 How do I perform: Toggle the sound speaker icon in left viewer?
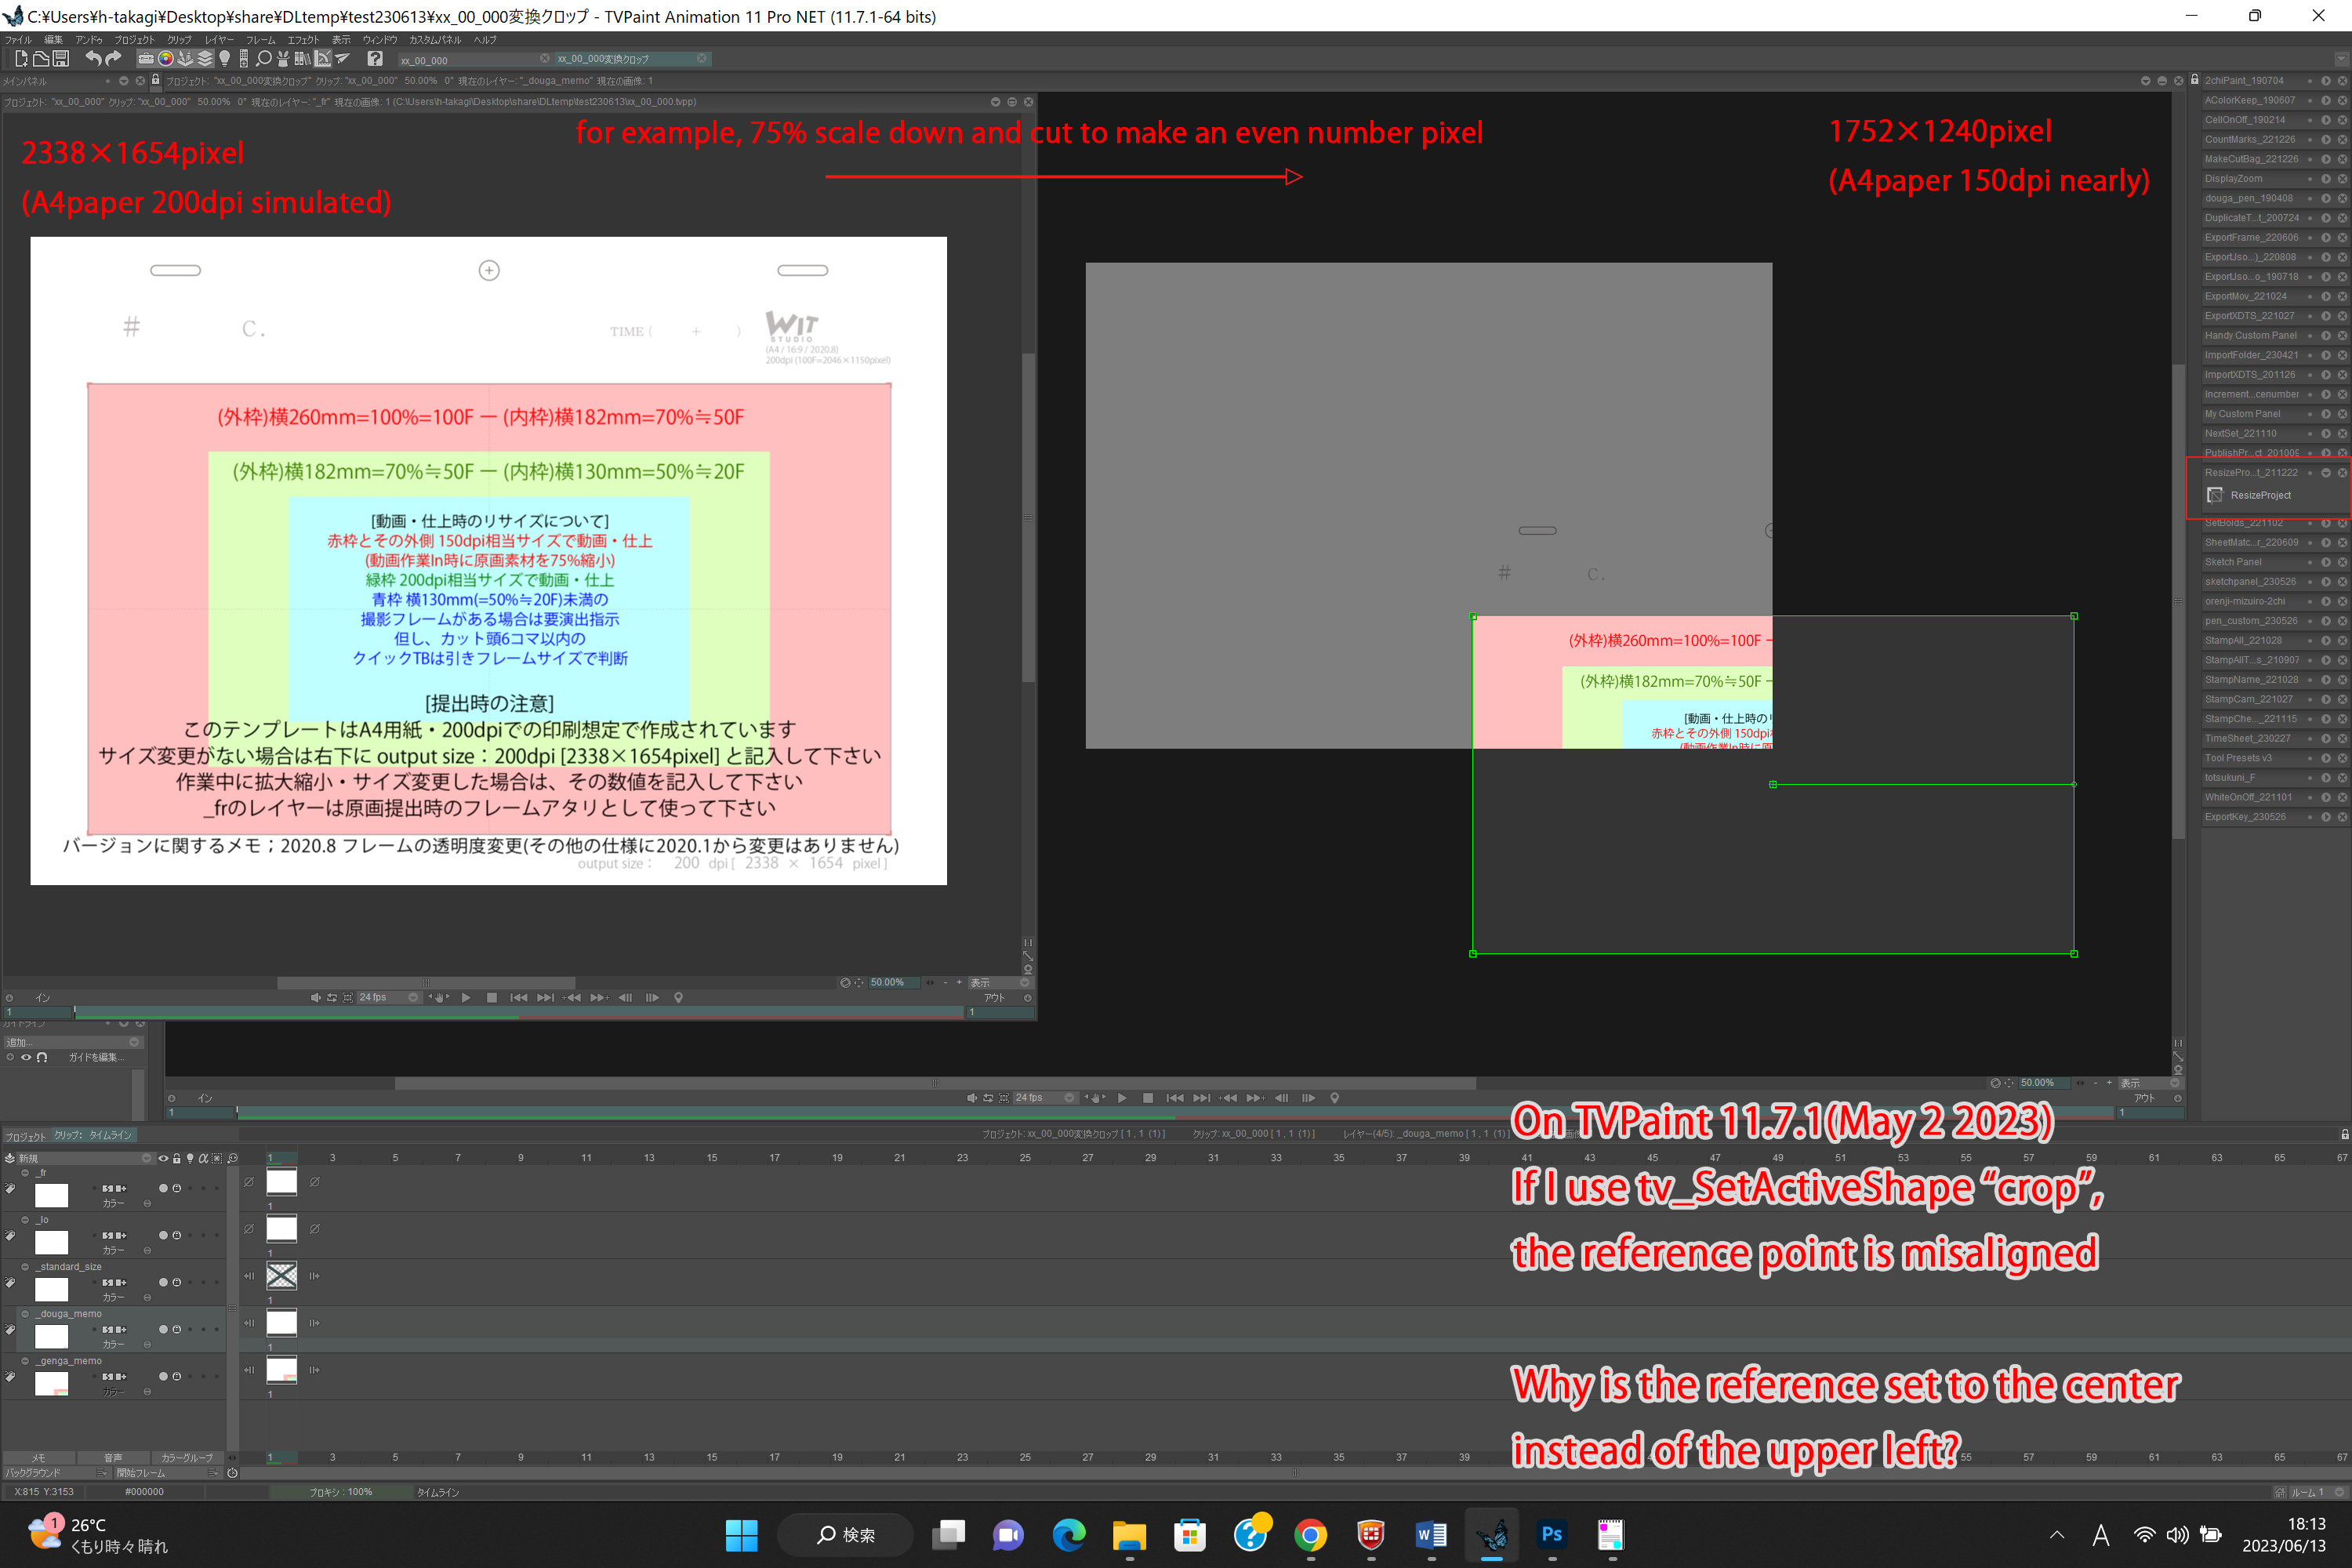[316, 998]
